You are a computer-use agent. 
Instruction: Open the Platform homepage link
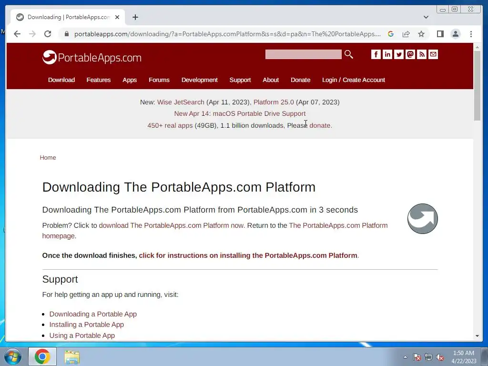(215, 231)
